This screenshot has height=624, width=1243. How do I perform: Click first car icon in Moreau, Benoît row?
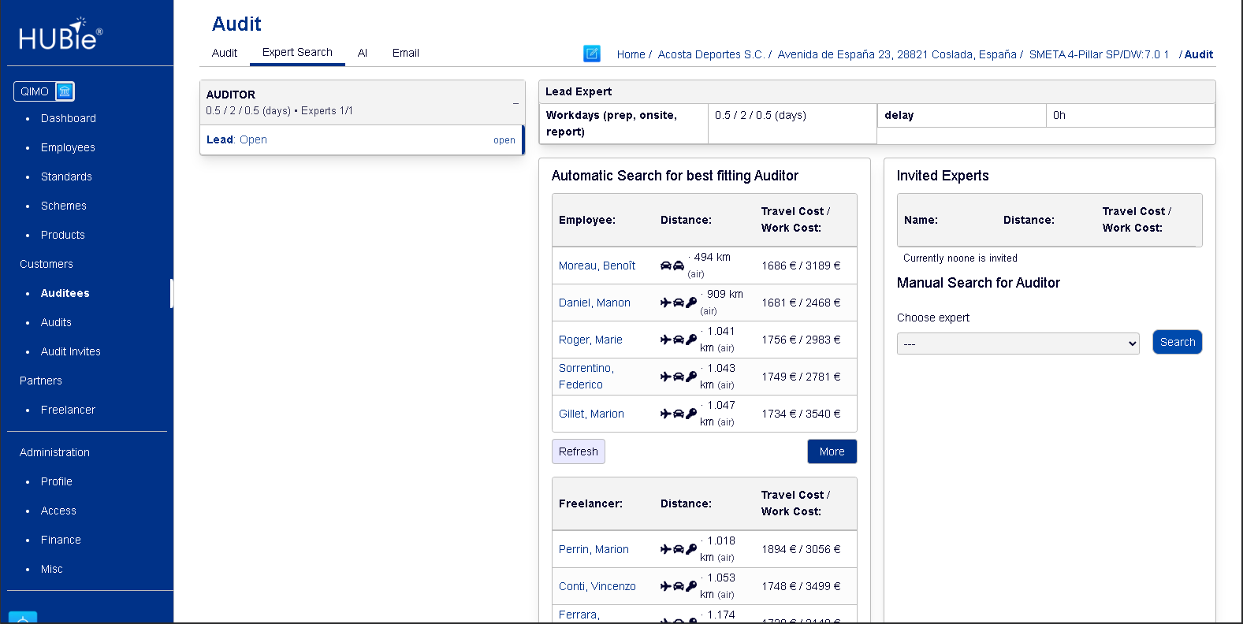click(666, 266)
